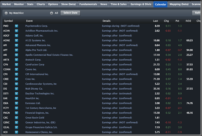
Task: Switch to the Fundamentals tab
Action: [88, 4]
